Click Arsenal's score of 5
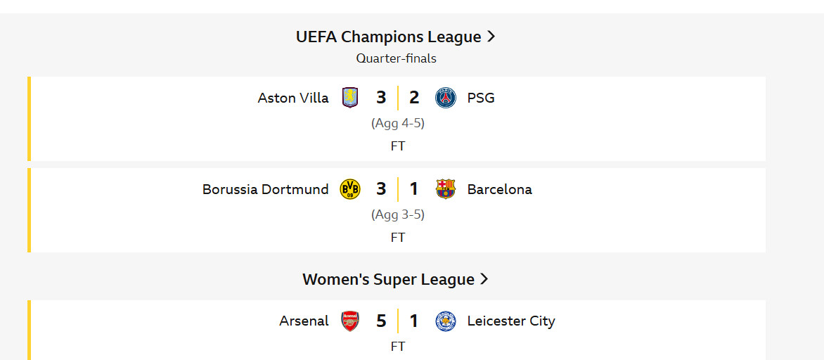Screen dimensions: 824x360 (x=381, y=321)
